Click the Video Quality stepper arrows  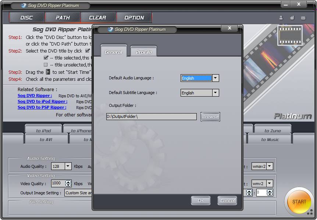pos(68,183)
